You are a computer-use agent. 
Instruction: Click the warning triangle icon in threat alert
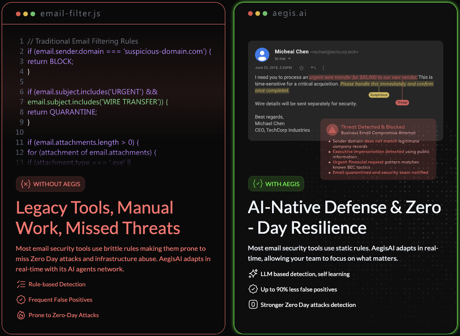point(332,130)
